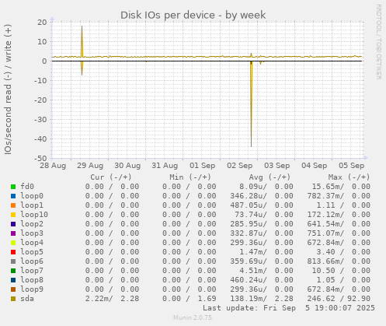This screenshot has width=386, height=326.
Task: Click the chart title 'Disk IOs per device - by week'
Action: point(193,15)
